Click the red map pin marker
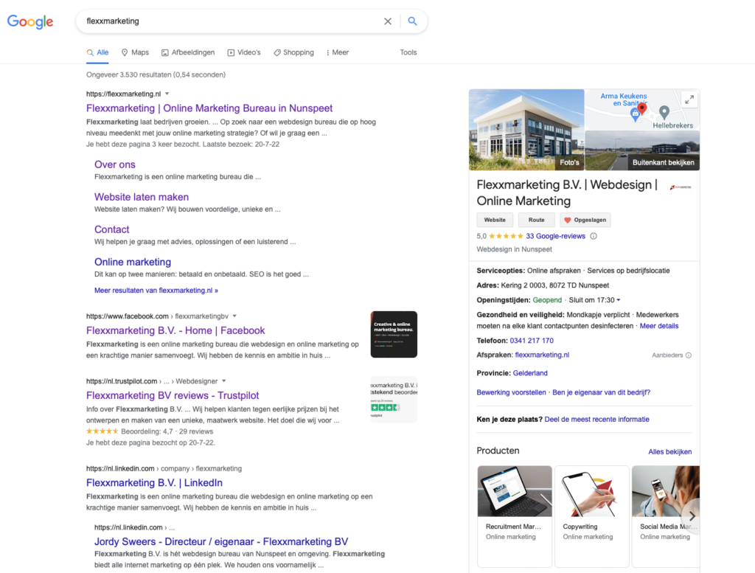The image size is (755, 573). tap(642, 108)
